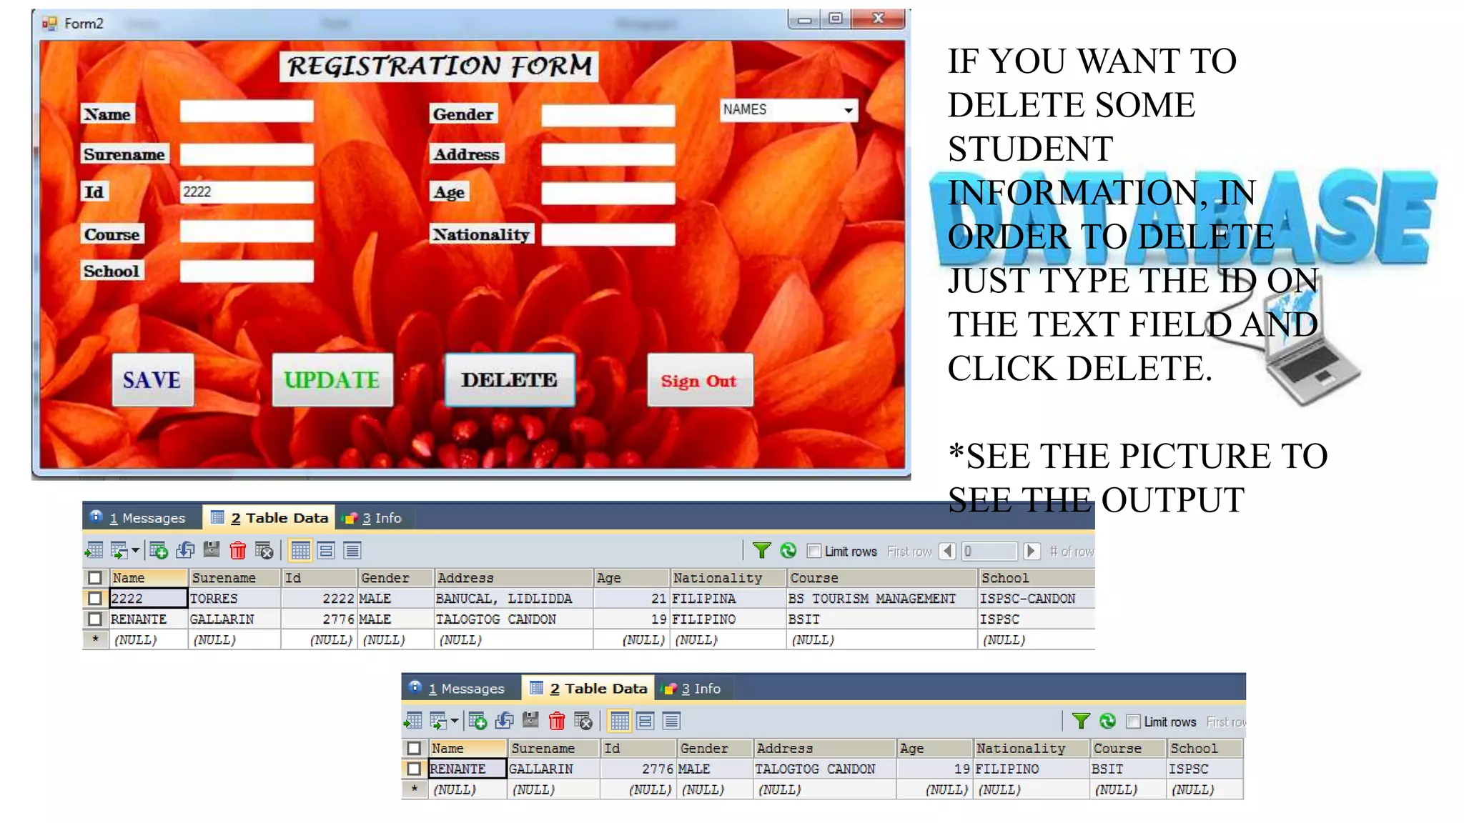Check the row checkbox for 2222 TORRES

95,598
